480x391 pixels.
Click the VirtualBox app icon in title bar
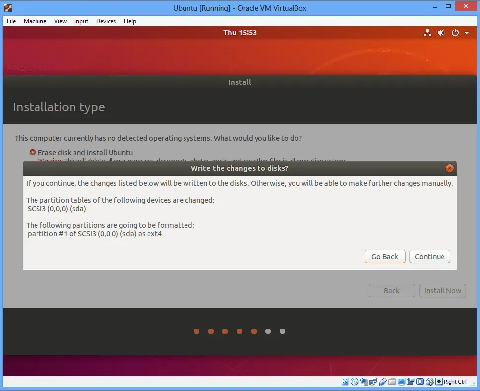8,8
